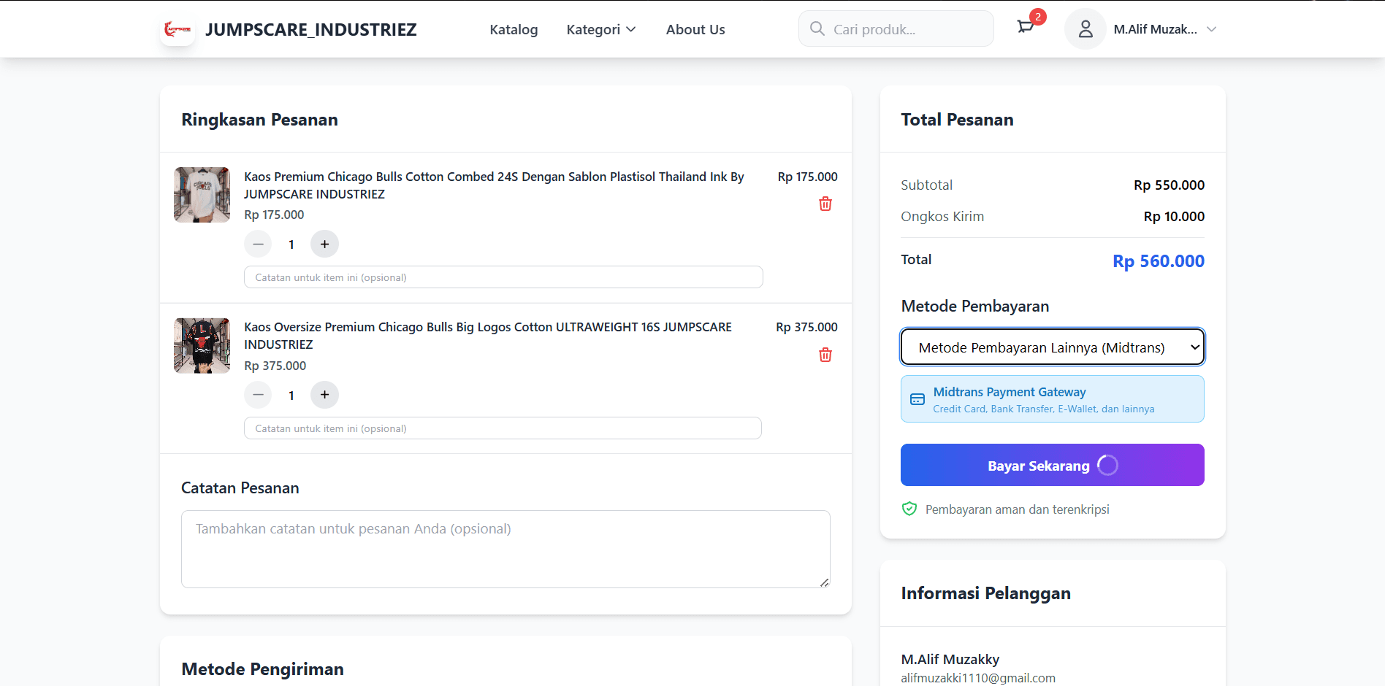The image size is (1385, 686).
Task: Click the M.Alif Muzakky customer name
Action: [x=950, y=660]
